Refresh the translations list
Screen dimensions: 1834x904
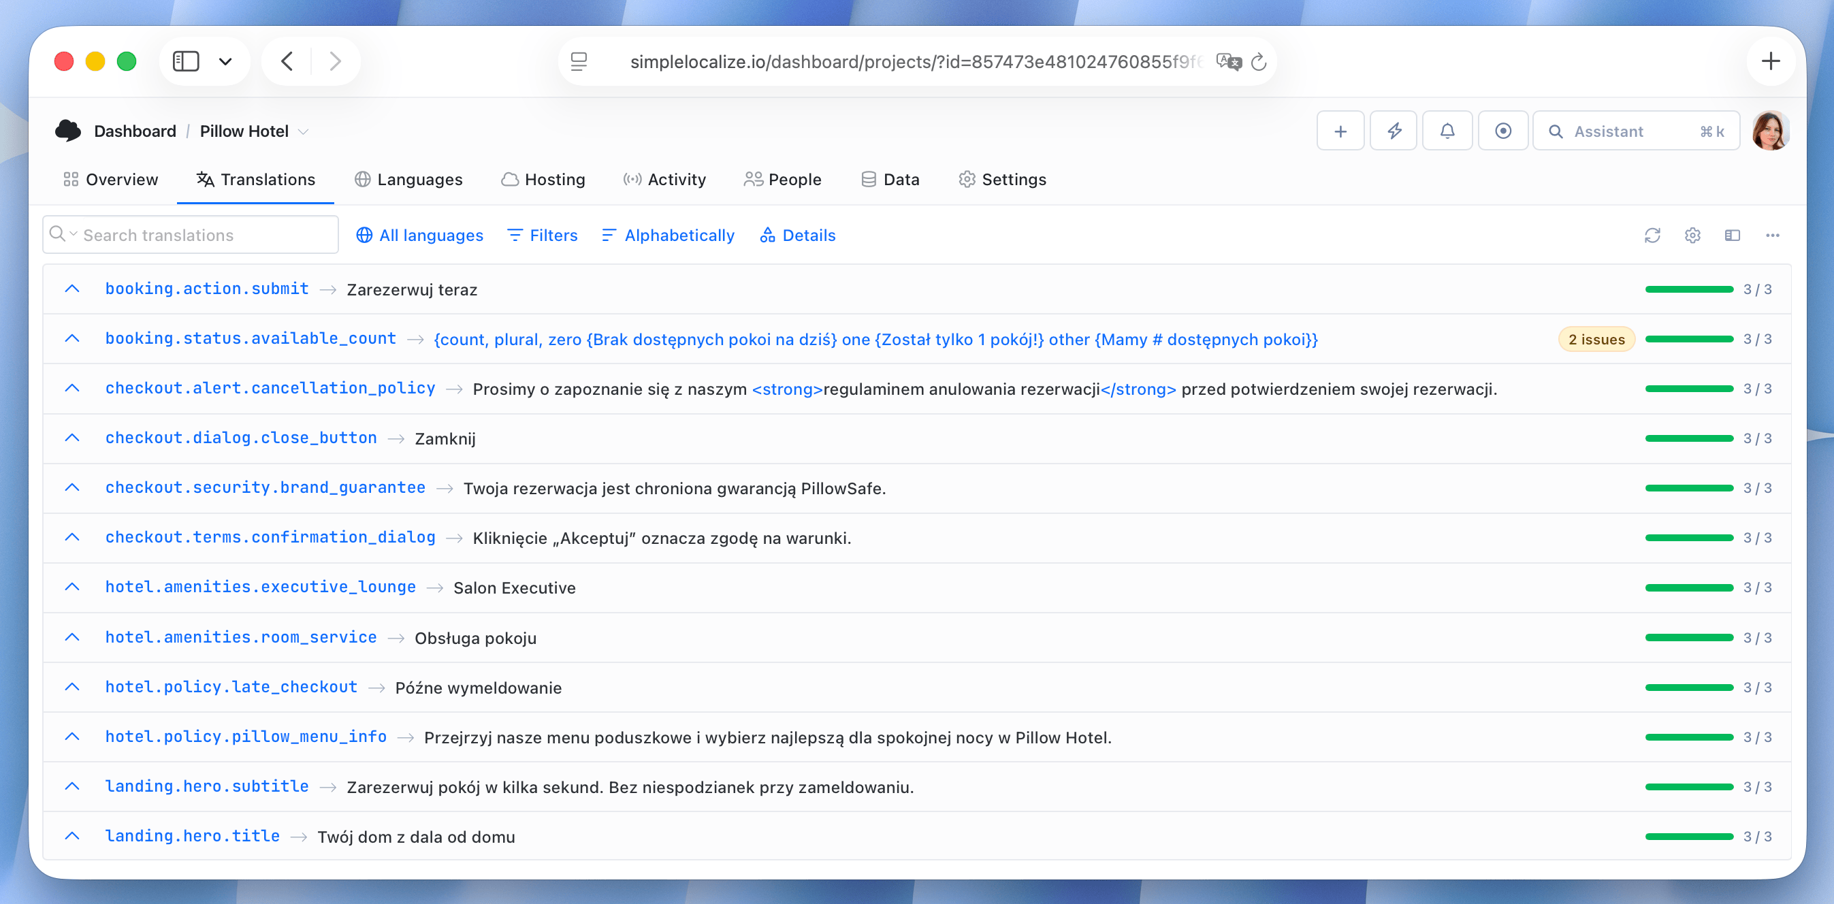pos(1652,236)
